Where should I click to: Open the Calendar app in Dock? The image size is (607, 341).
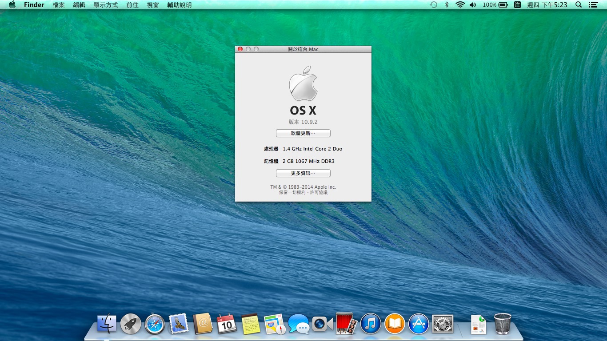tap(227, 324)
